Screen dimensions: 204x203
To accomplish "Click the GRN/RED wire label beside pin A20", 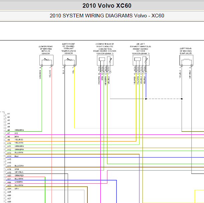I will point(19,176).
